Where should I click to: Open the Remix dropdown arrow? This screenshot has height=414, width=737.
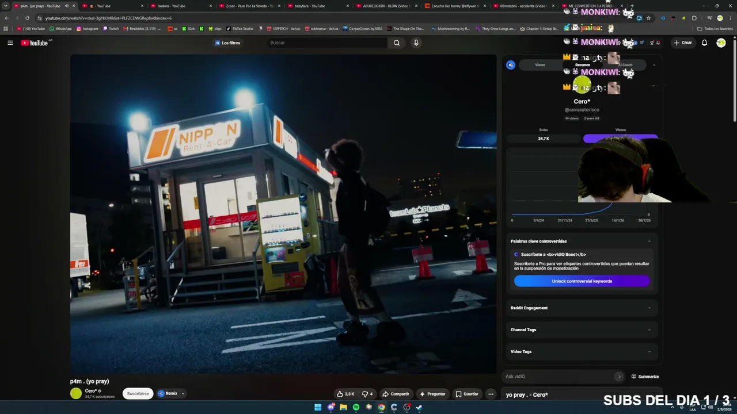click(x=183, y=394)
